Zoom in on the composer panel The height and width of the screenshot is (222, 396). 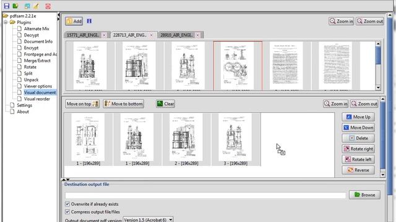coord(335,104)
